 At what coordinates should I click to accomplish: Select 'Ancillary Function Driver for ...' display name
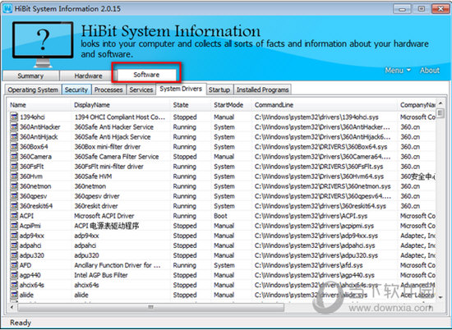tap(118, 265)
